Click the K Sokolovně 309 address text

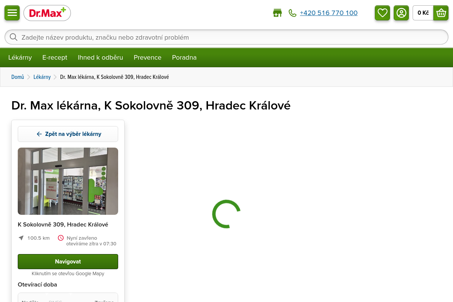(63, 225)
